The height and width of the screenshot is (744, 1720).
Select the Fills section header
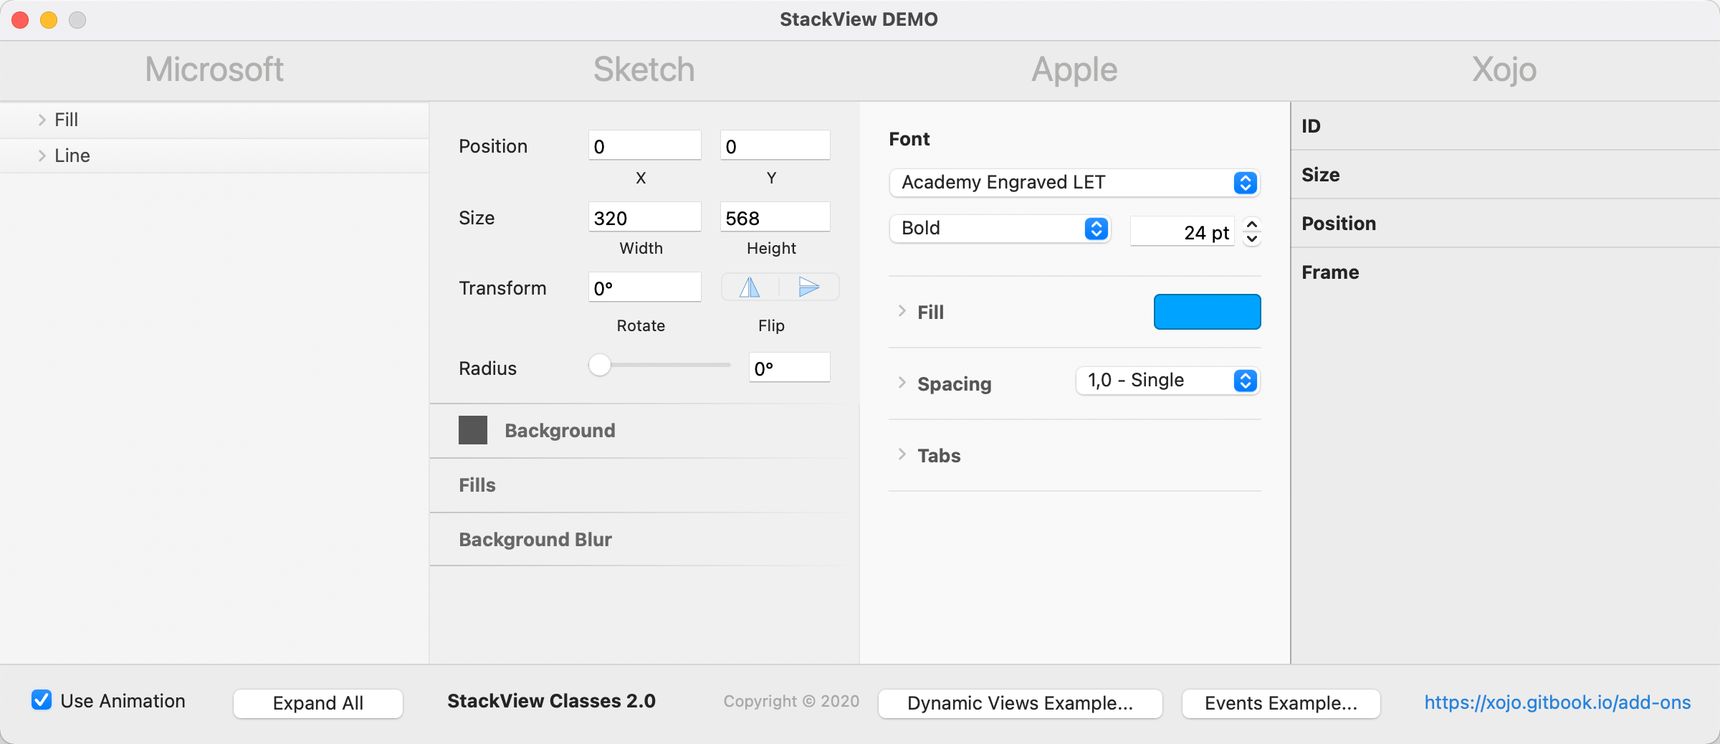coord(644,485)
